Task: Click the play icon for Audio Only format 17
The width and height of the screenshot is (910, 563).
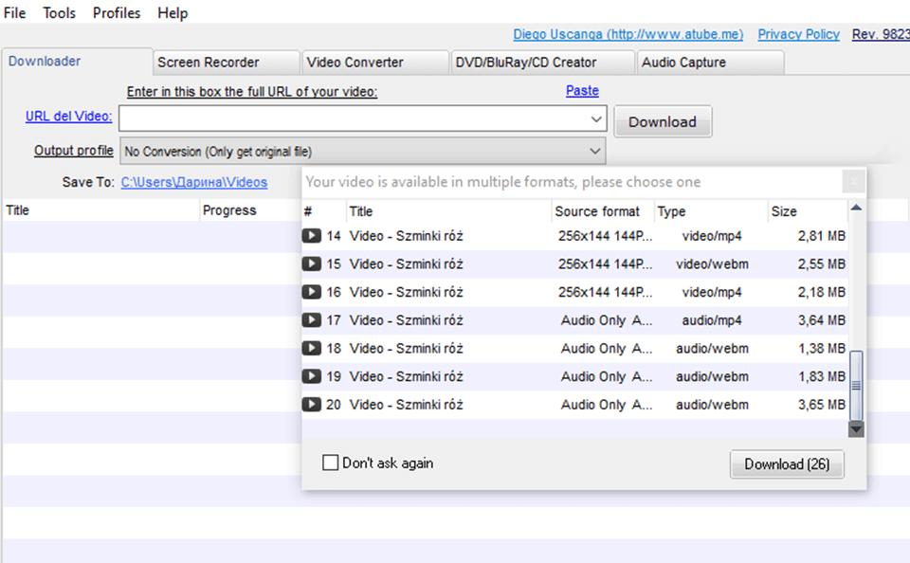Action: pos(313,320)
